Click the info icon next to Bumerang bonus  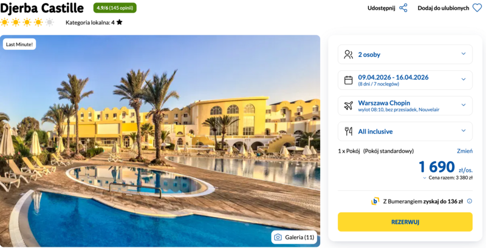pyautogui.click(x=470, y=201)
